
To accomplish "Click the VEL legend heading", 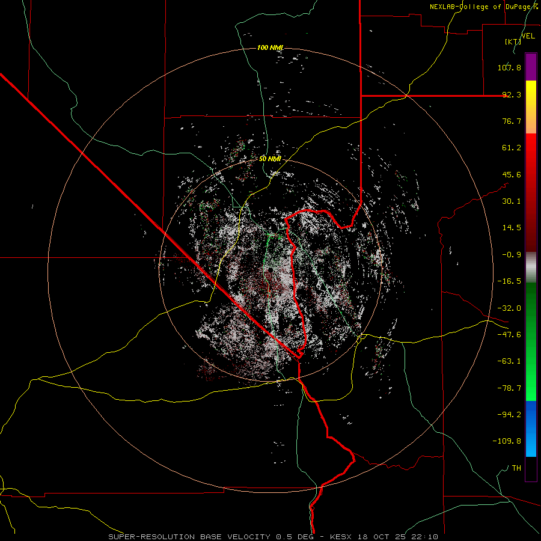I will pos(528,35).
